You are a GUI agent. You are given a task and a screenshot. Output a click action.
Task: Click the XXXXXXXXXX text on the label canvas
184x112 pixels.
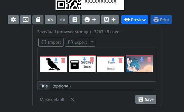[100, 2]
